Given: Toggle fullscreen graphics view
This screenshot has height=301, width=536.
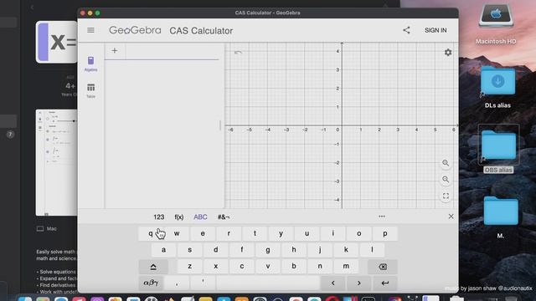Looking at the screenshot, I should tap(446, 196).
